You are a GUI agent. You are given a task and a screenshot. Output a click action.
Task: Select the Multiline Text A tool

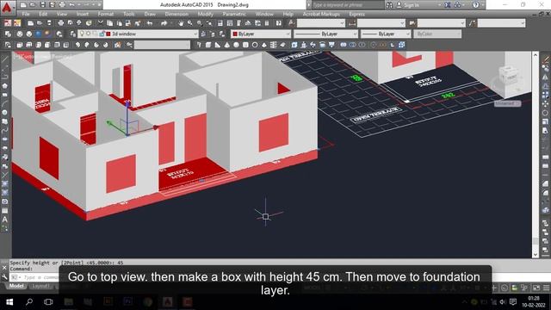pyautogui.click(x=5, y=220)
